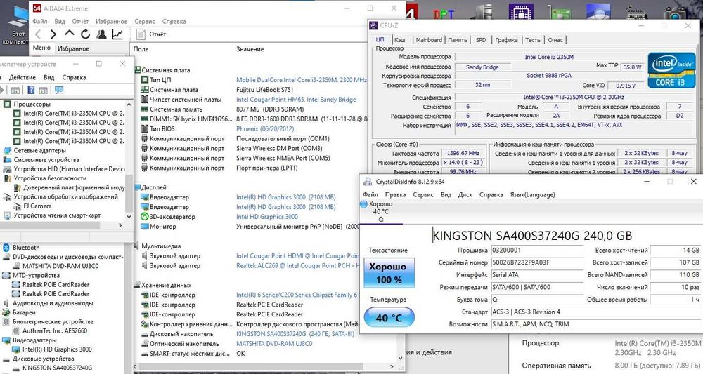
Task: Select the C: disk status indicator in CrystalDiskInfo
Action: (380, 211)
